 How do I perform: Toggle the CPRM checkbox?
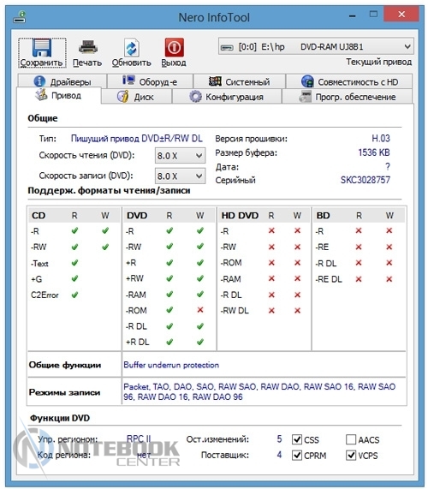pos(297,456)
